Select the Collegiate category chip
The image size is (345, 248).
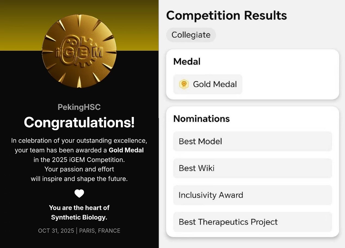click(x=191, y=35)
